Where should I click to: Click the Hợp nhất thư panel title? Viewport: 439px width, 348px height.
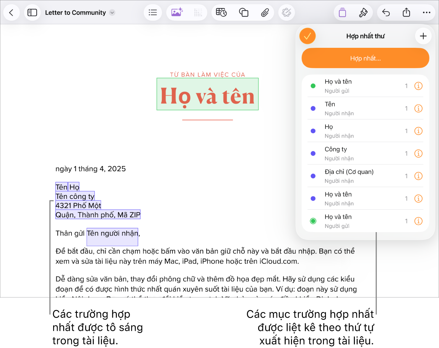coord(365,36)
